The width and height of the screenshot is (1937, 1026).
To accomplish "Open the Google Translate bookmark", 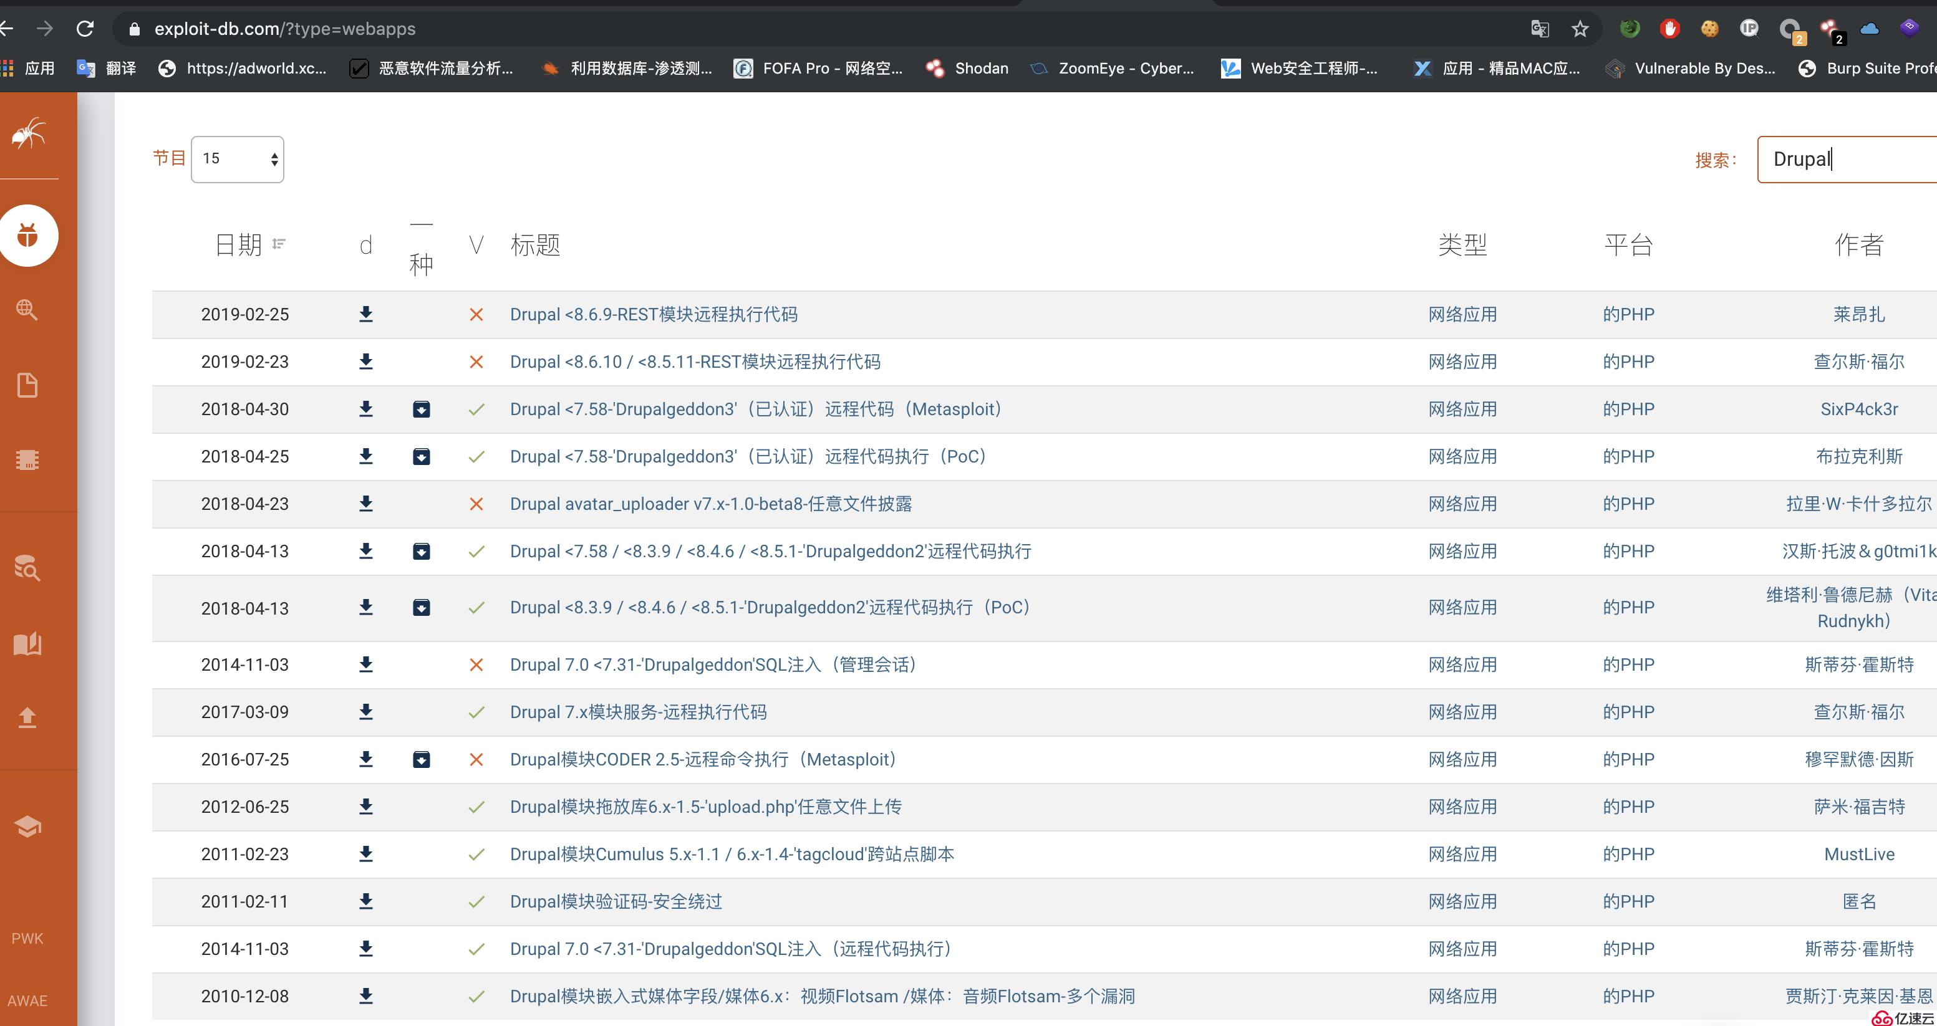I will (106, 69).
